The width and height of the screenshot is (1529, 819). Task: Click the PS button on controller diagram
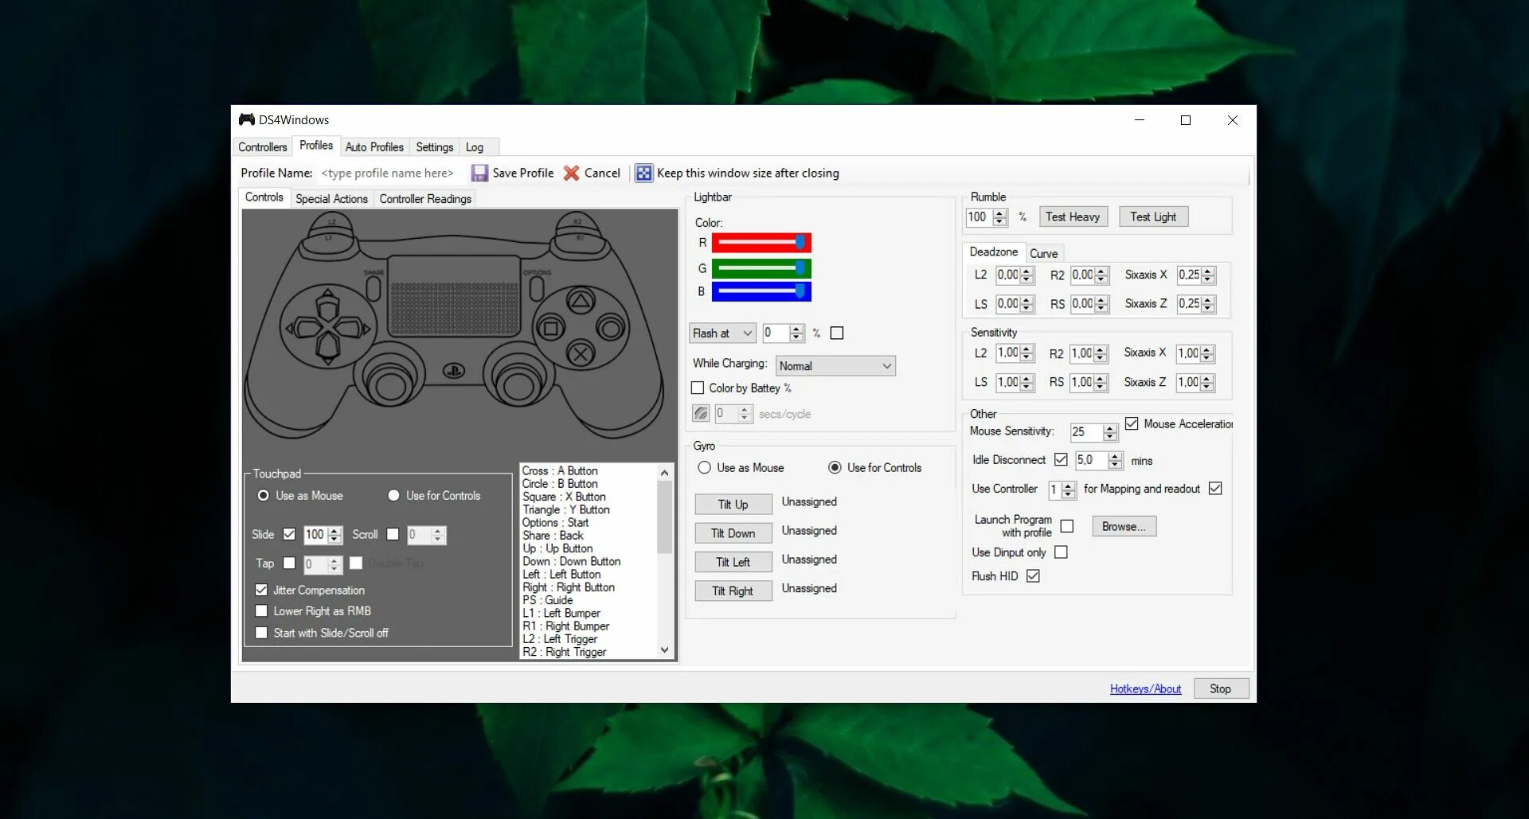click(454, 371)
